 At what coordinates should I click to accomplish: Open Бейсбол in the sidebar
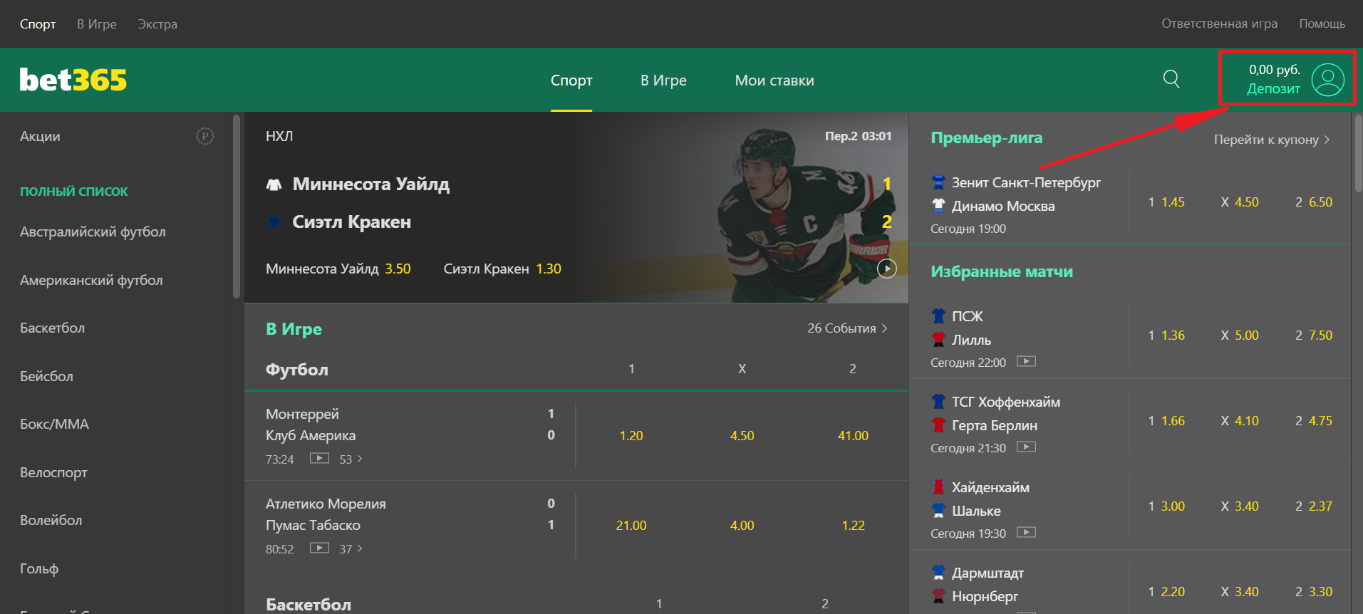pyautogui.click(x=46, y=376)
